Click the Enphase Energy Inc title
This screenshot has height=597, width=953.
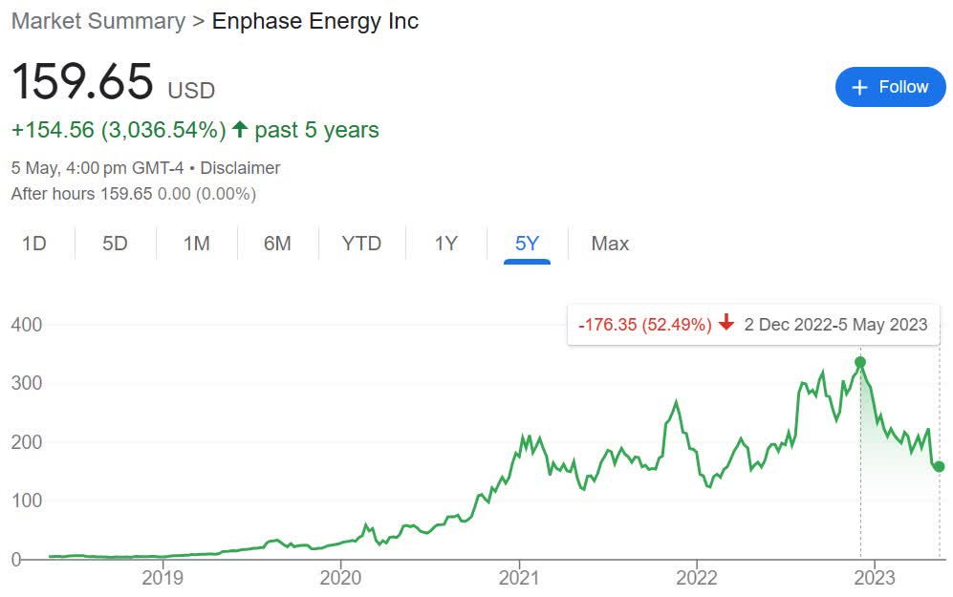point(315,21)
